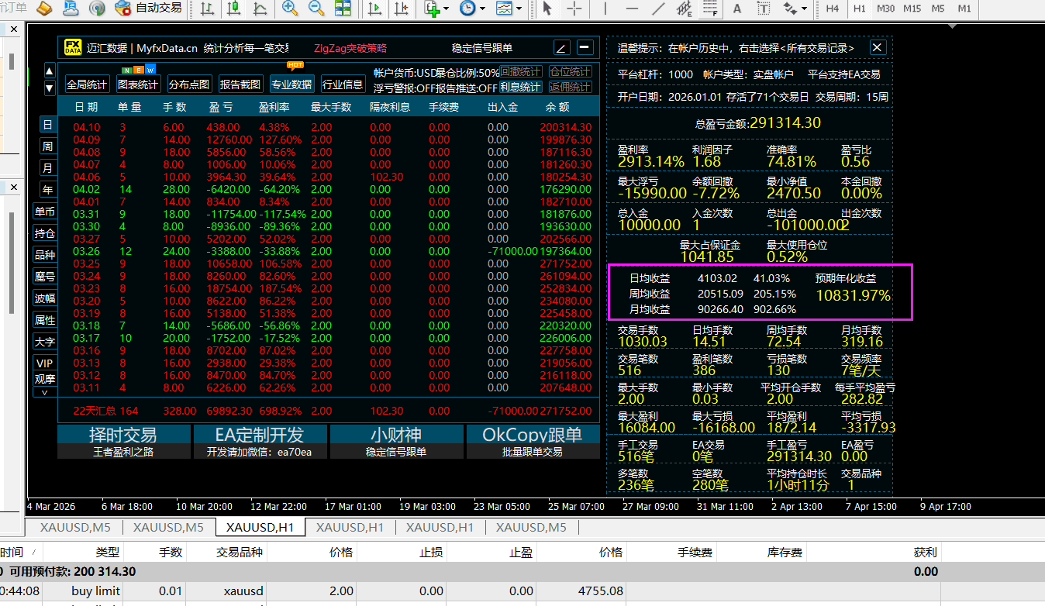Tile chart windows with grid icon

(x=343, y=9)
